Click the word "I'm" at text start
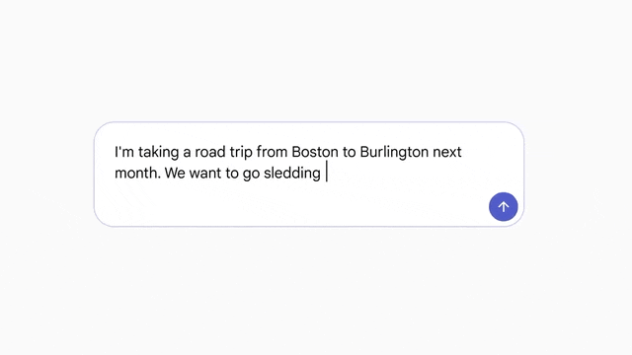 [x=124, y=152]
